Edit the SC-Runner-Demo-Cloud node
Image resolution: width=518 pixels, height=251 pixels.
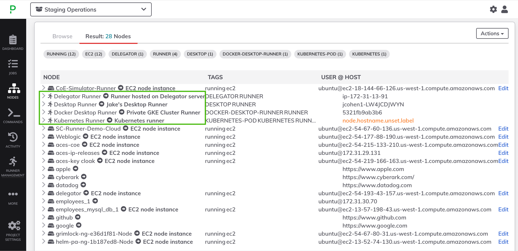pos(503,129)
